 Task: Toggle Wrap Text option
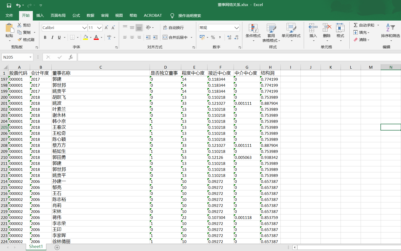point(173,28)
